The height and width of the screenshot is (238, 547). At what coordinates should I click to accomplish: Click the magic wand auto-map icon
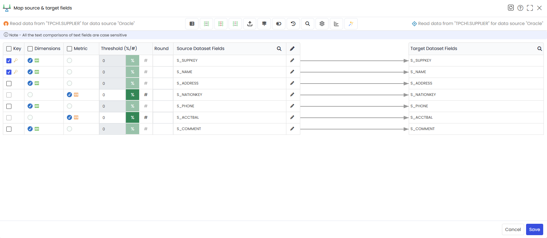[x=351, y=24]
